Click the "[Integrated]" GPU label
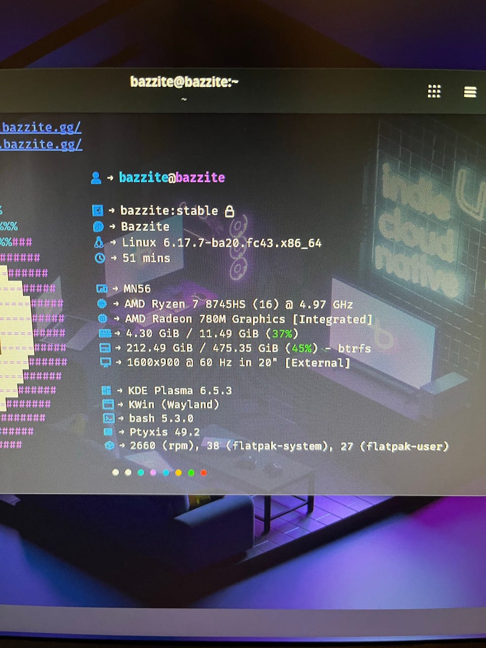Viewport: 486px width, 648px height. [332, 319]
